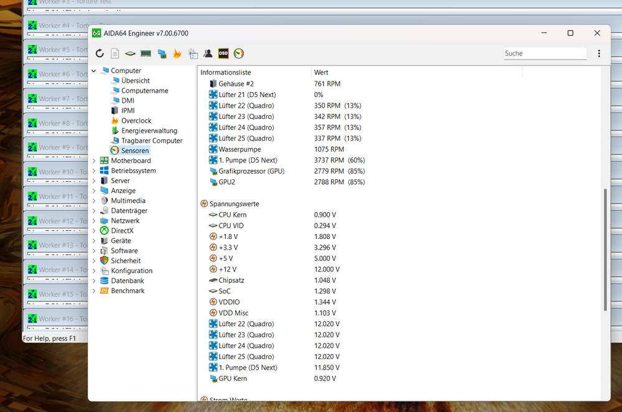Screen dimensions: 622x412
Task: Open the Report document toolbar icon
Action: [114, 53]
